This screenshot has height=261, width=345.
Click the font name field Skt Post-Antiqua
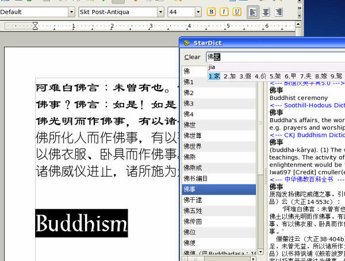pyautogui.click(x=118, y=12)
